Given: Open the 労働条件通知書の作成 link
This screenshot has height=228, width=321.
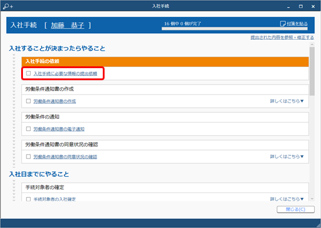Looking at the screenshot, I should click(x=54, y=101).
